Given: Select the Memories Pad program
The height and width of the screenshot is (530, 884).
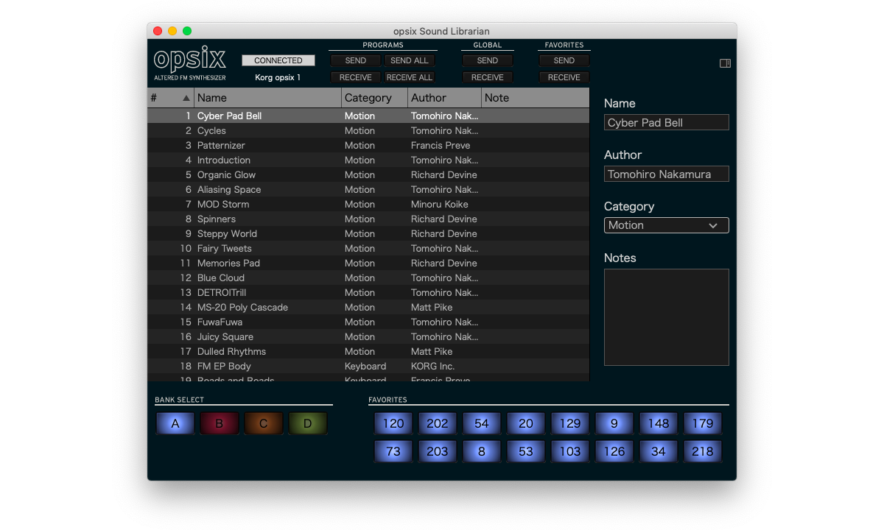Looking at the screenshot, I should tap(368, 263).
